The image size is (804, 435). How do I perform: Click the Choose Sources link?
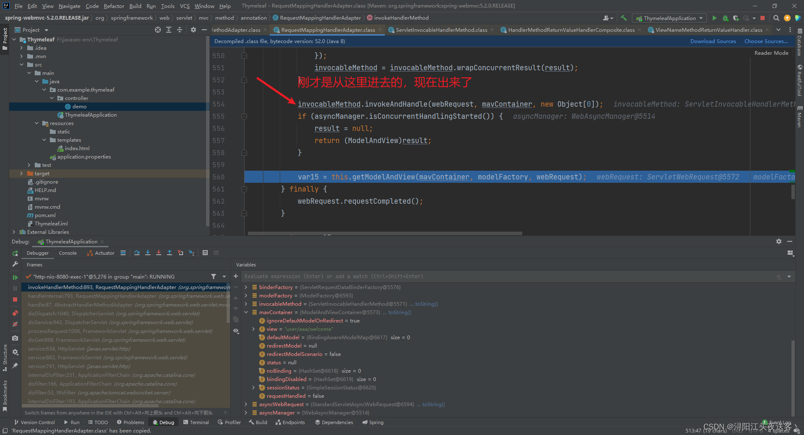pyautogui.click(x=765, y=41)
